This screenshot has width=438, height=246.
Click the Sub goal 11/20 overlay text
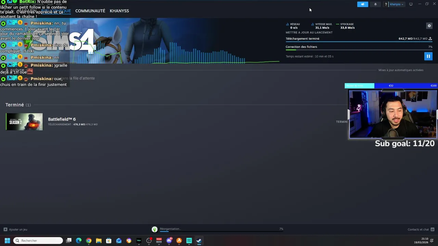[405, 143]
